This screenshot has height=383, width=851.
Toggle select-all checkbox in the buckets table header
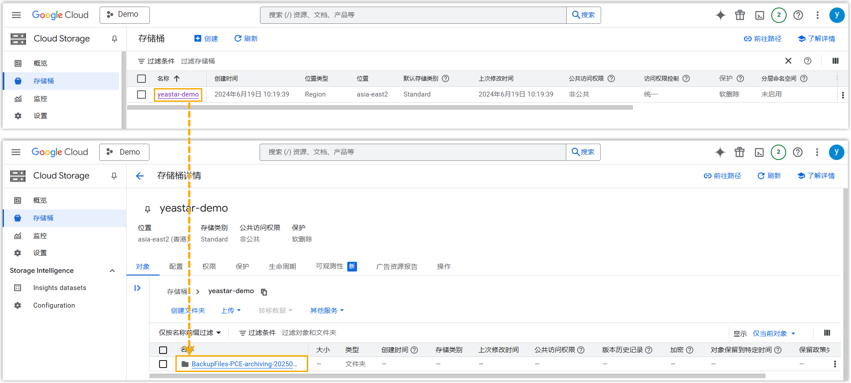click(141, 78)
